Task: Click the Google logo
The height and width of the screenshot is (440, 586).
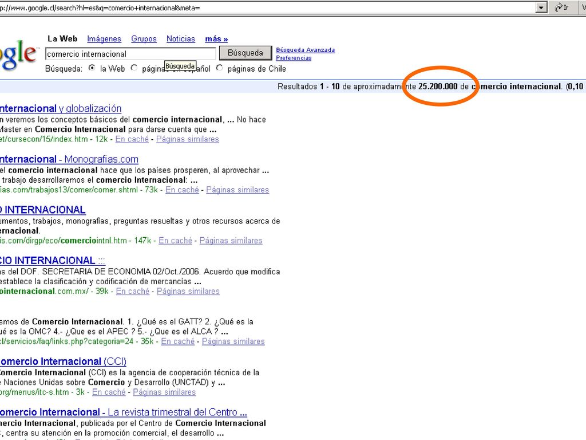Action: tap(19, 55)
